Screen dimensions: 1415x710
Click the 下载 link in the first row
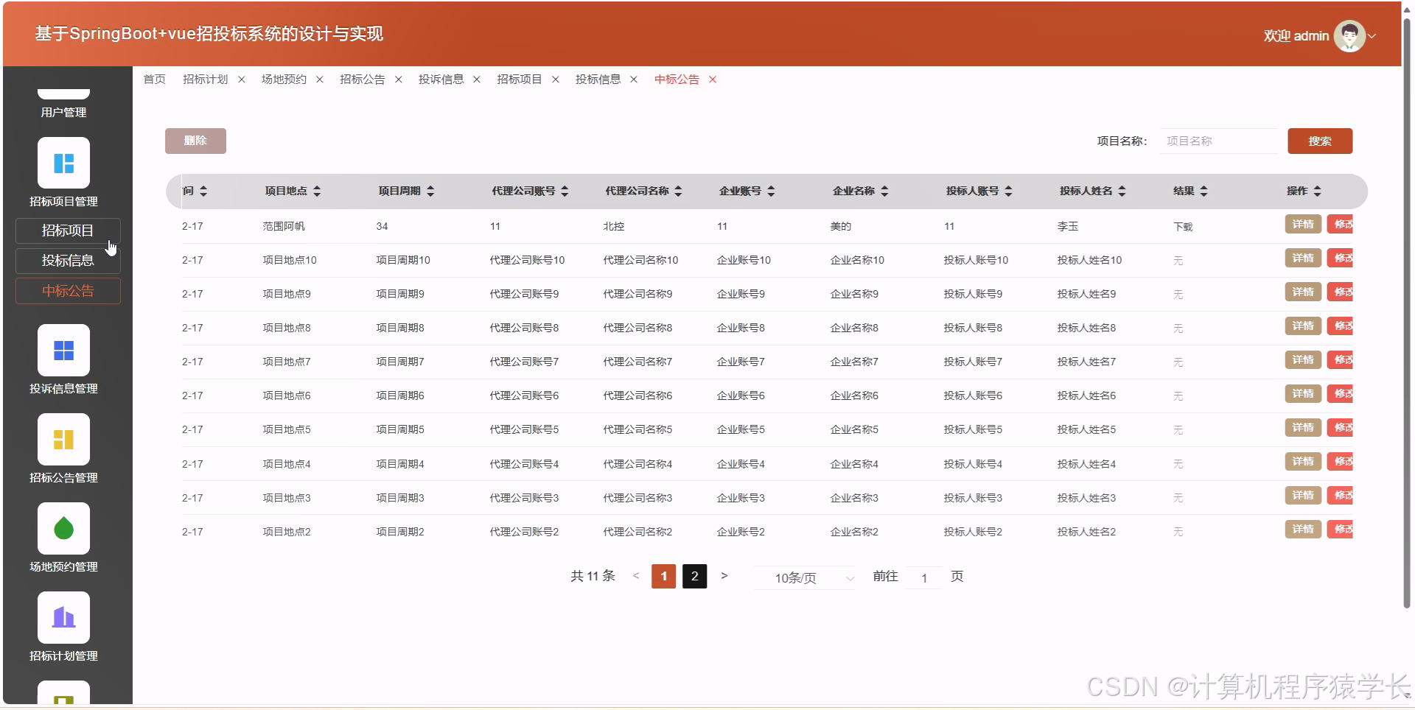(1183, 226)
